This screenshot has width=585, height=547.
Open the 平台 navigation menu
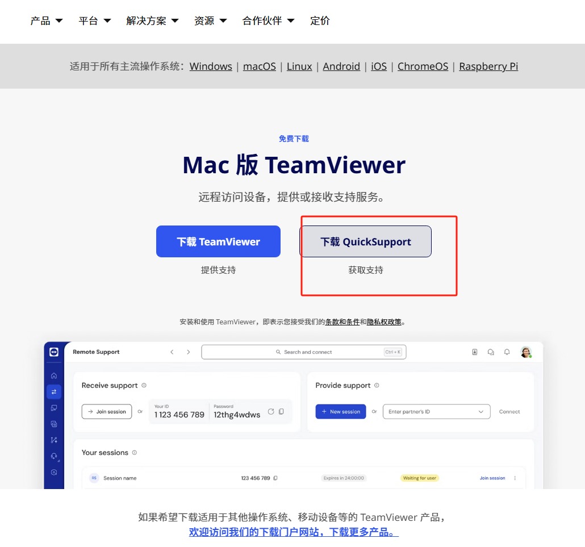tap(94, 21)
